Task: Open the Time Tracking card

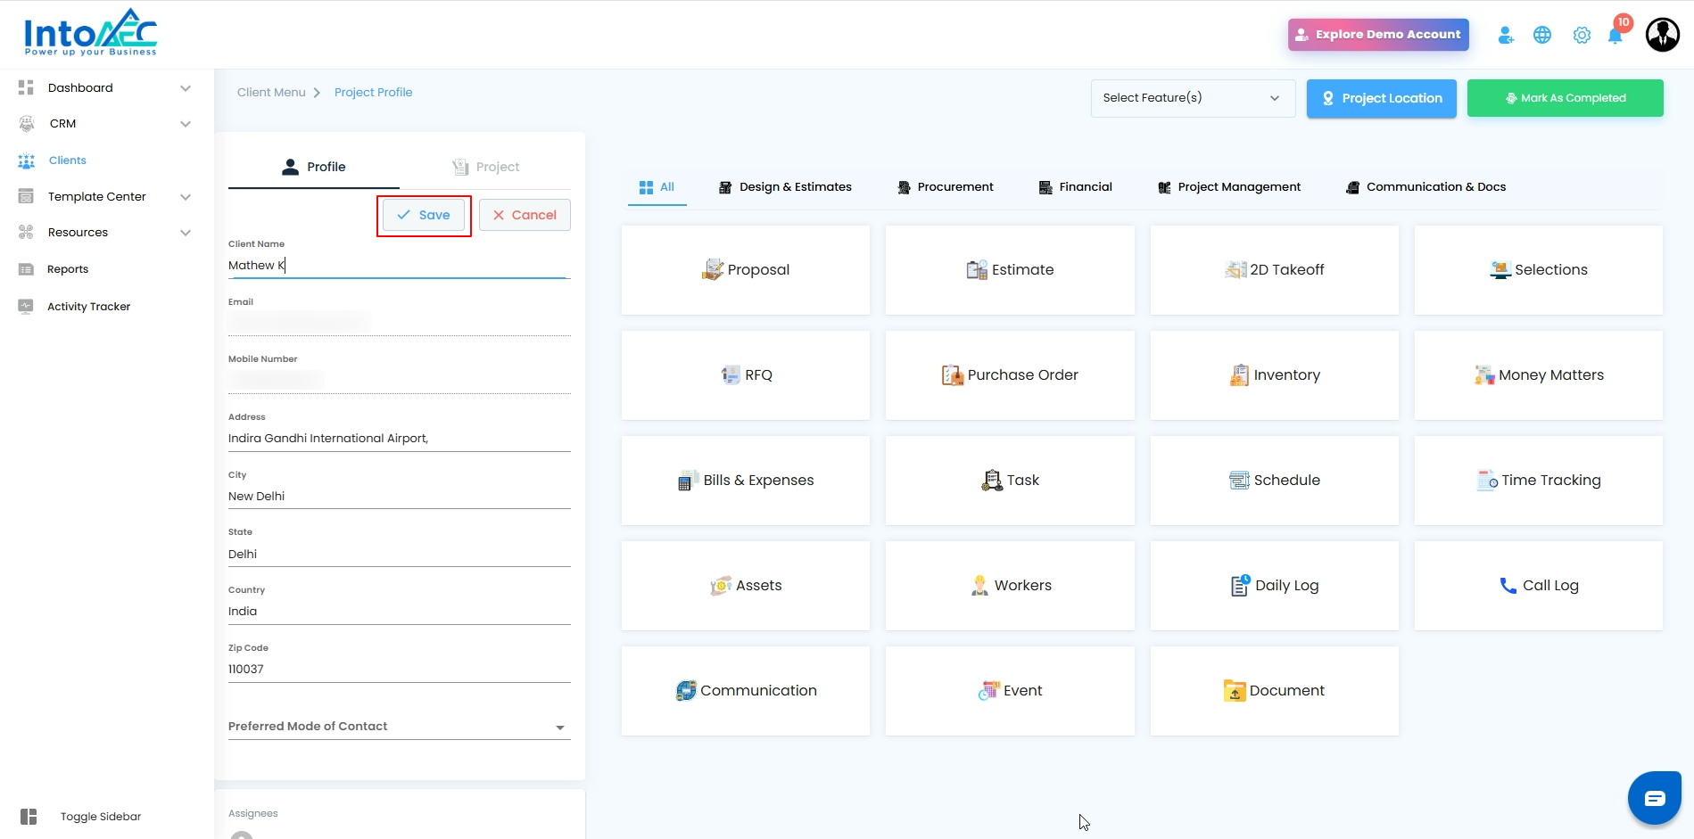Action: tap(1539, 481)
